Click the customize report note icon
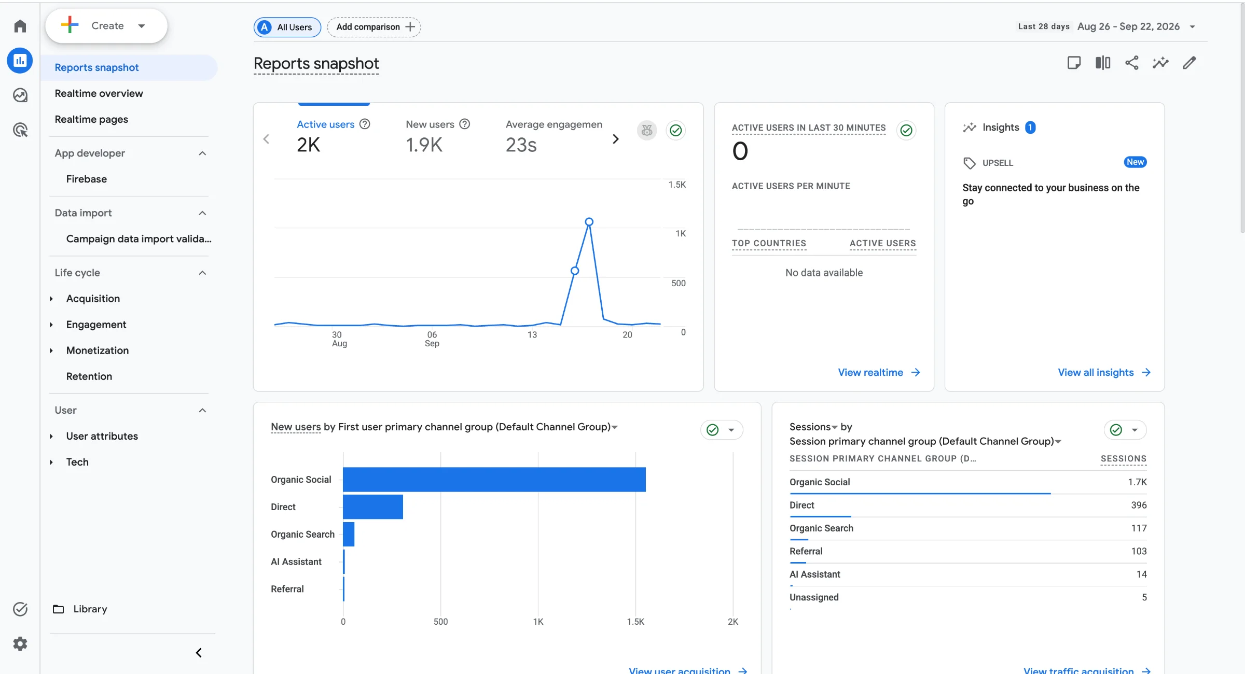 [x=1074, y=63]
